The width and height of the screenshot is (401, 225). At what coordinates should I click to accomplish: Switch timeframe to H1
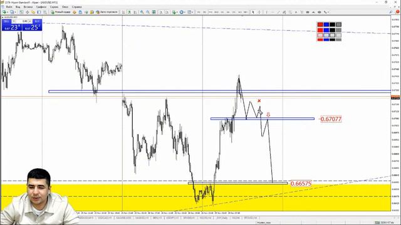tap(222, 12)
